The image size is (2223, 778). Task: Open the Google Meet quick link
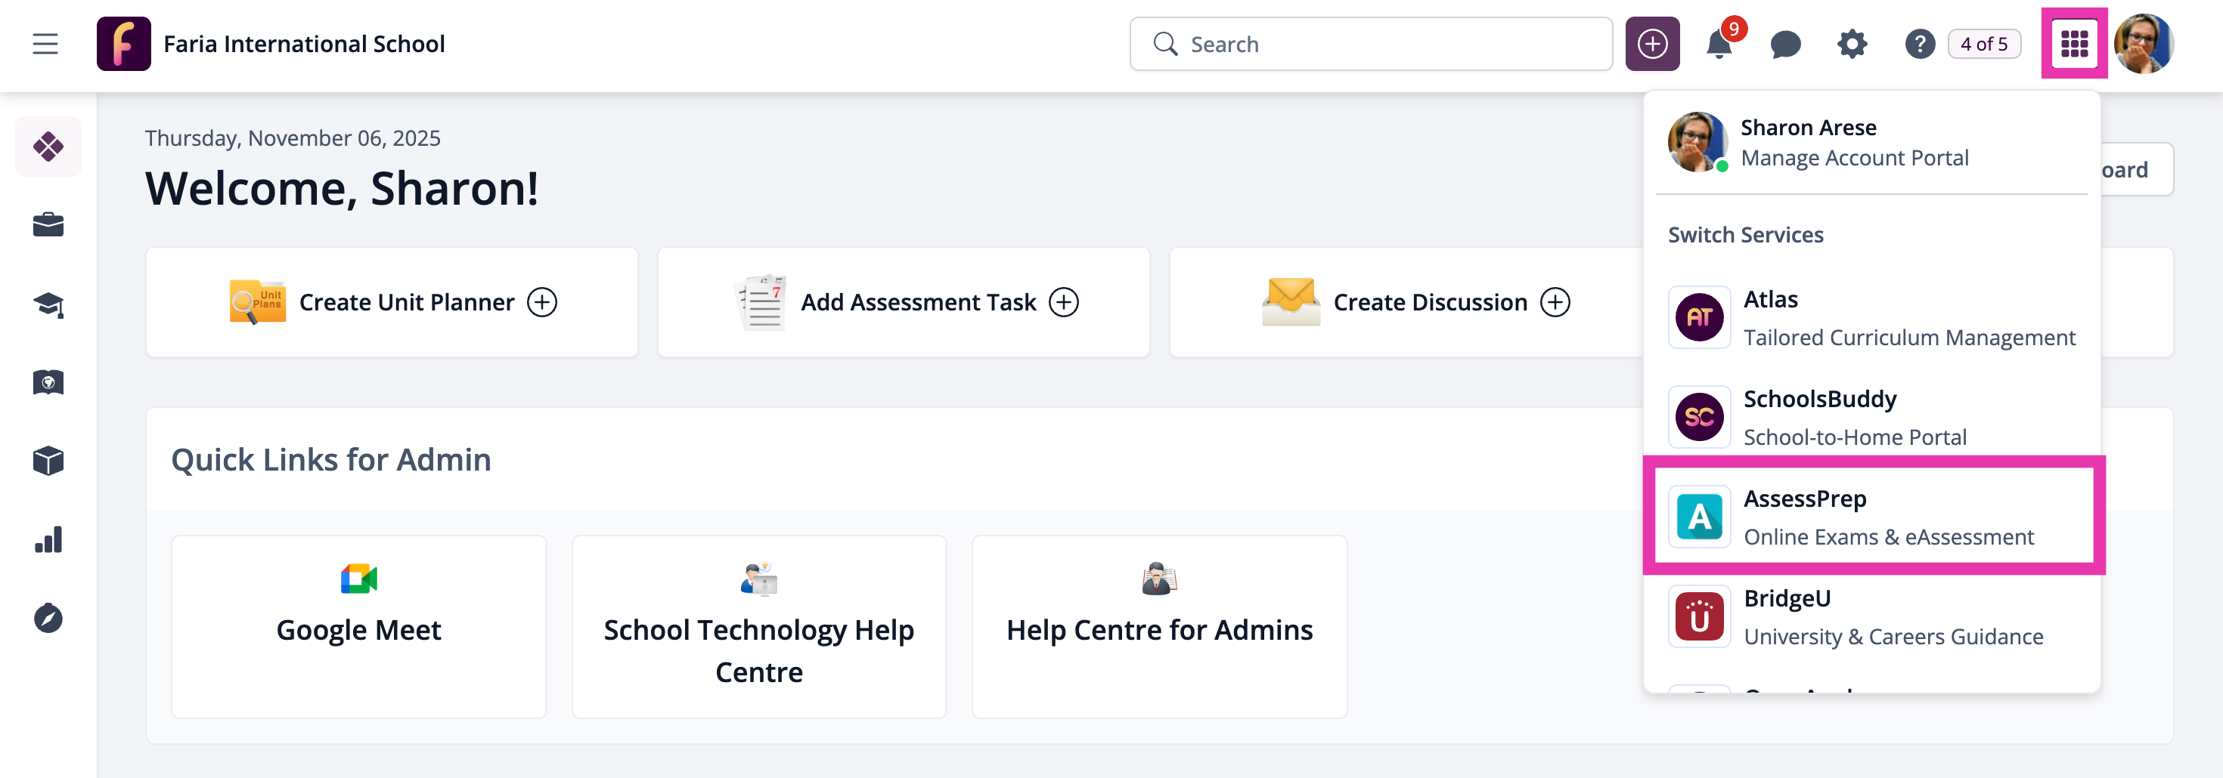click(359, 627)
